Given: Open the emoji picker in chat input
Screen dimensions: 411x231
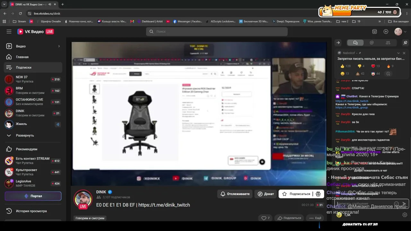Looking at the screenshot, I should point(397,204).
